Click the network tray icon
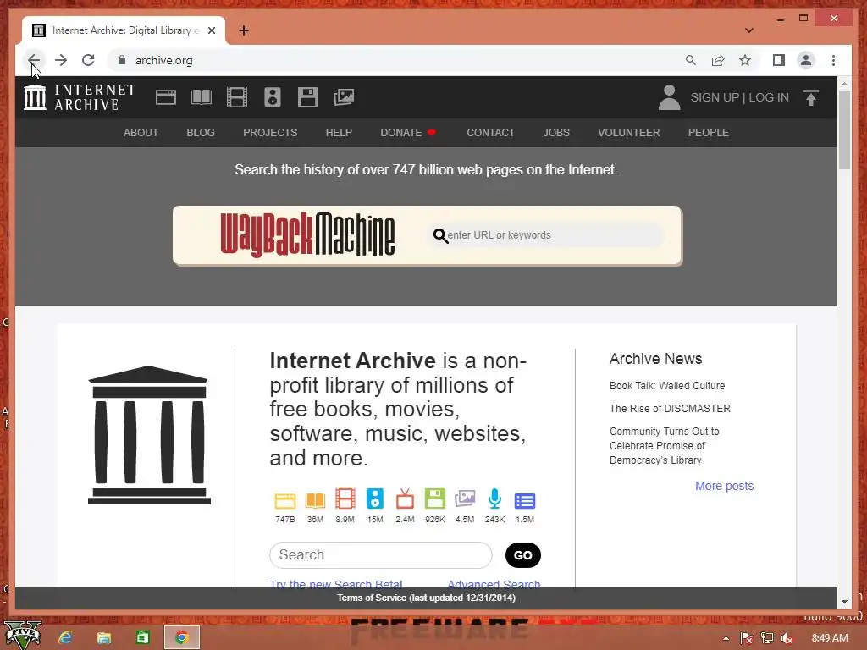The width and height of the screenshot is (867, 650). pos(767,638)
